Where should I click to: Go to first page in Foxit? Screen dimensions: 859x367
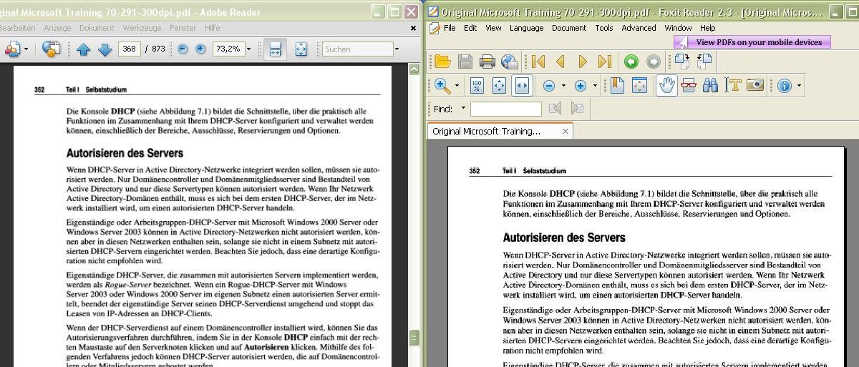pyautogui.click(x=538, y=62)
